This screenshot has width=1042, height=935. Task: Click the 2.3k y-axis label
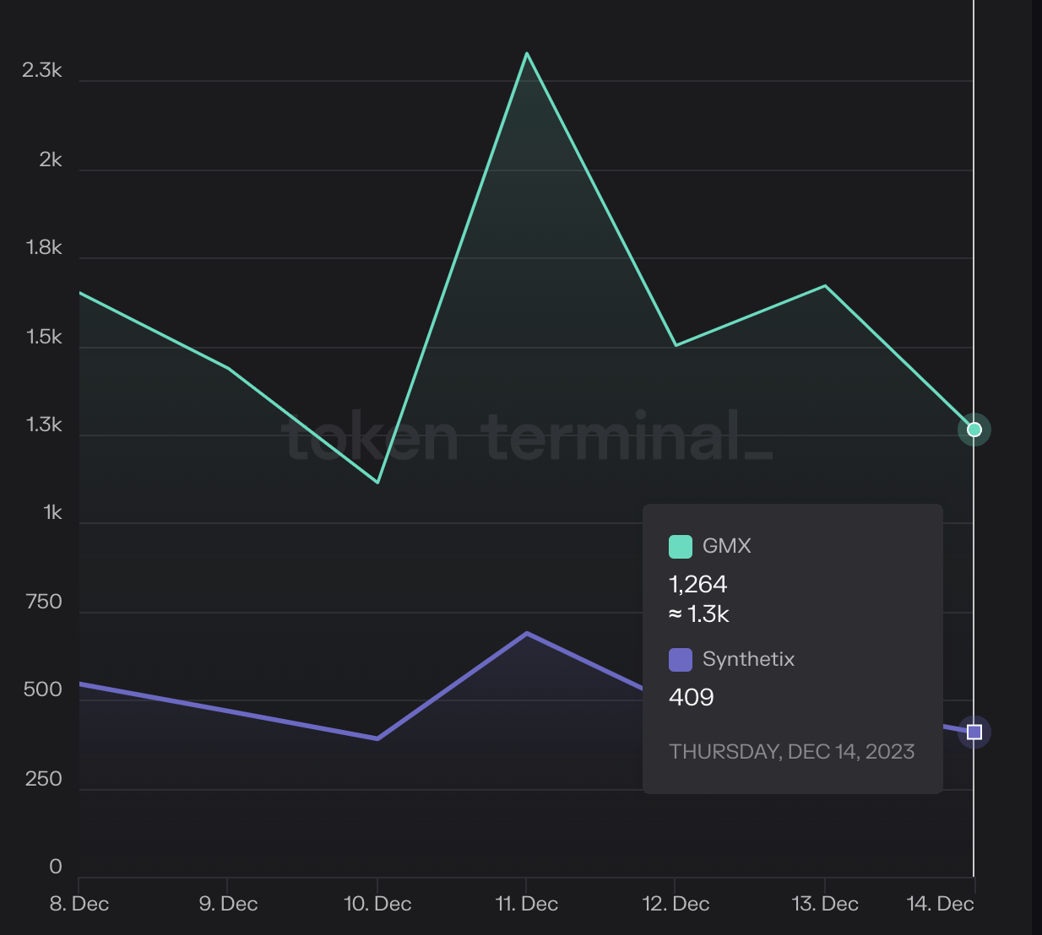pyautogui.click(x=42, y=70)
